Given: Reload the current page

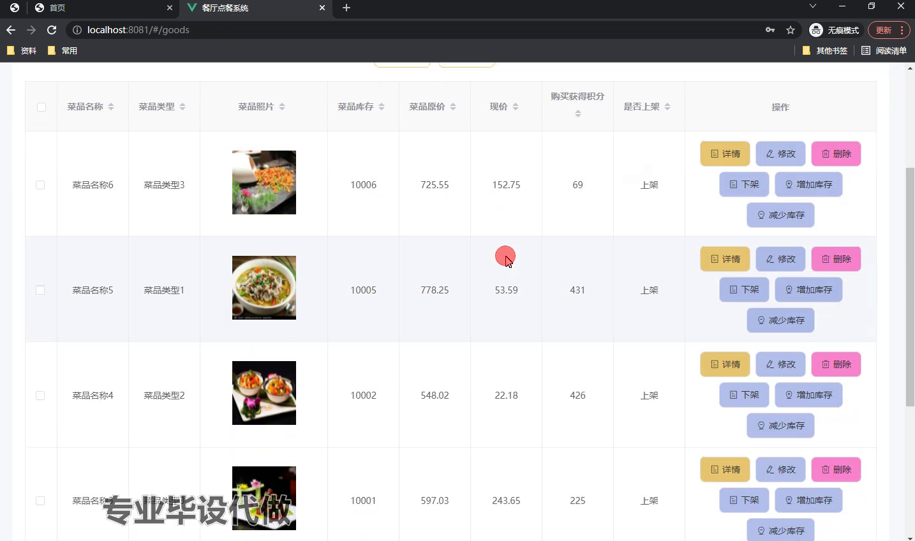Looking at the screenshot, I should (52, 30).
